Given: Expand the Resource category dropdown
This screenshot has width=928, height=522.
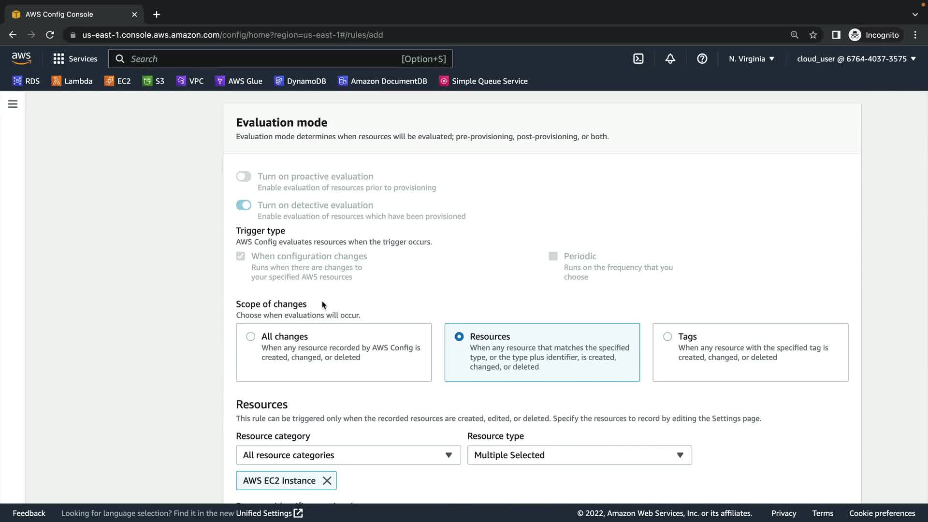Looking at the screenshot, I should 348,455.
